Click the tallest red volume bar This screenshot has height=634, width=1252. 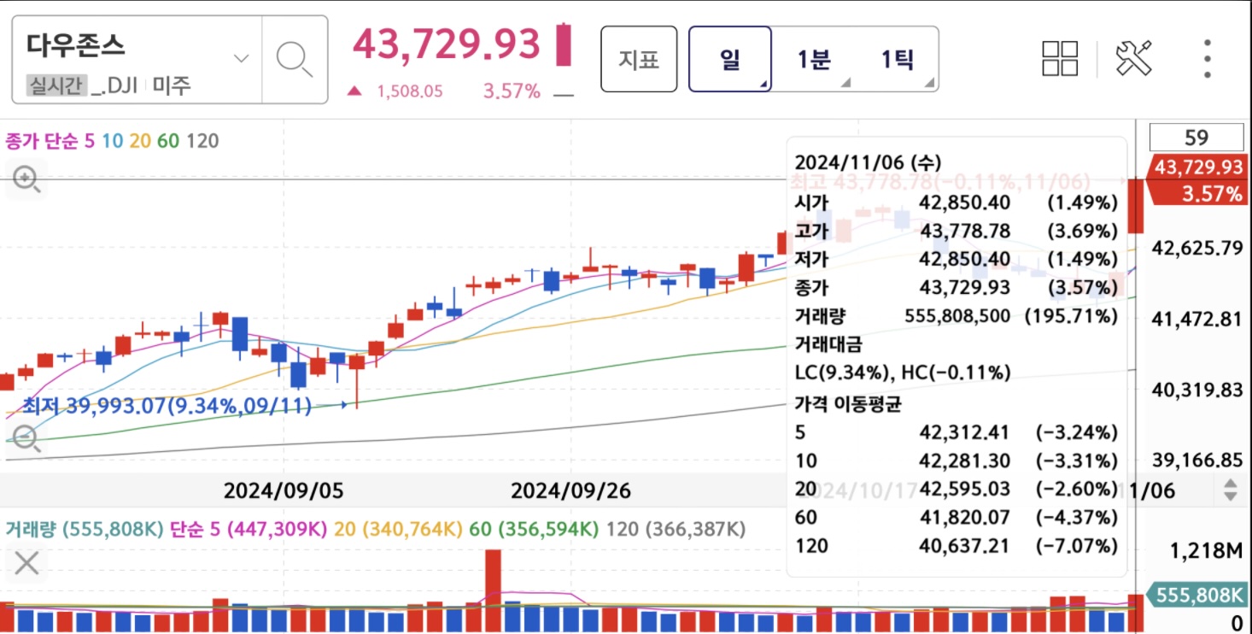pos(493,590)
